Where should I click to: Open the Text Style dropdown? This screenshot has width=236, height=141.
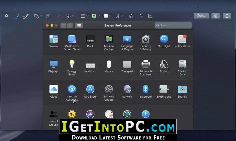(x=119, y=16)
